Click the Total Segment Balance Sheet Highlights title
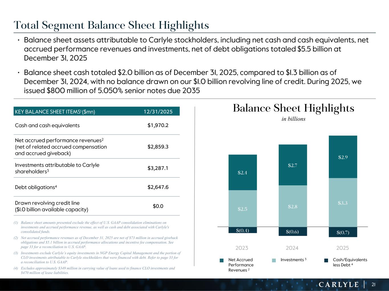Viewport: 389px width, 291px height. tap(111, 25)
